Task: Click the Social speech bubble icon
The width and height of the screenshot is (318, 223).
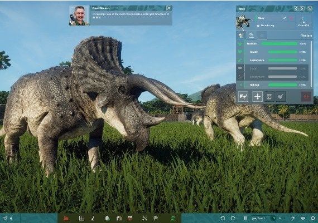Action: (240, 68)
